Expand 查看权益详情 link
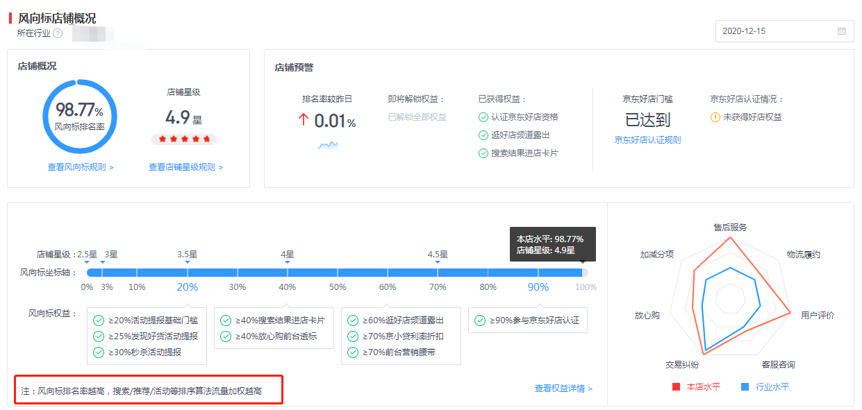The image size is (862, 410). point(563,388)
